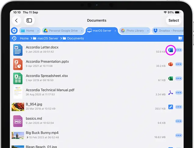Close the Personal Google Drive tab

click(82, 31)
